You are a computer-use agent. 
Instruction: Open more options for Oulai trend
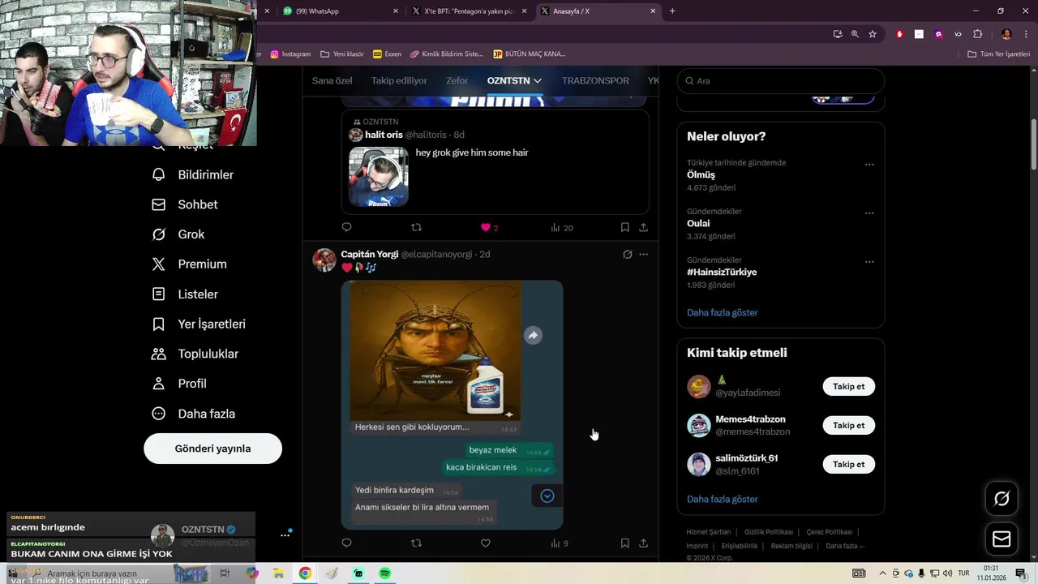[869, 213]
